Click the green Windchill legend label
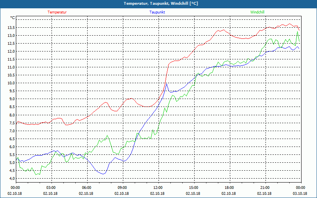 pyautogui.click(x=257, y=12)
